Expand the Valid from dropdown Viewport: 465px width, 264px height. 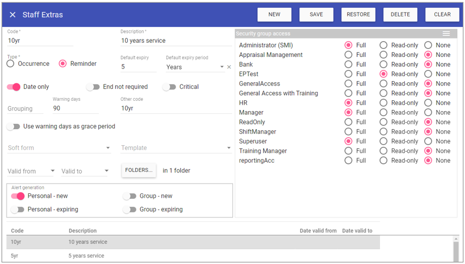pos(52,171)
